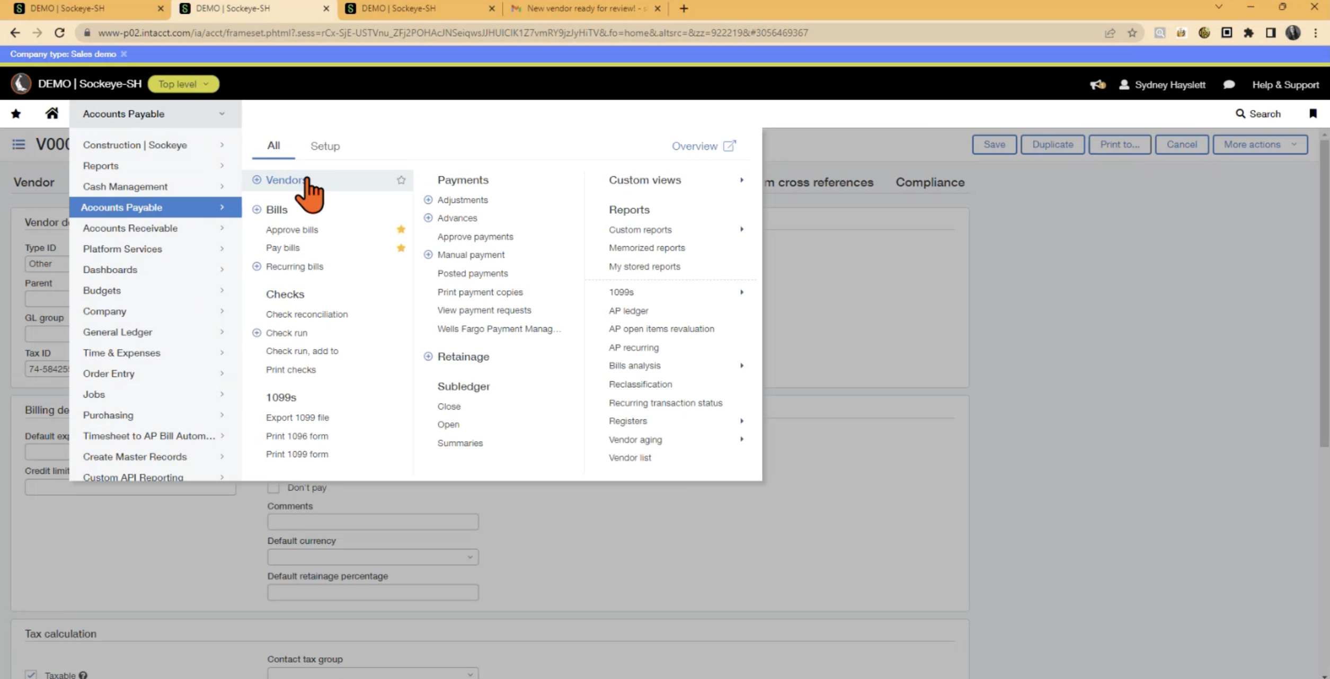Dismiss Company type Sales demo banner

[123, 54]
